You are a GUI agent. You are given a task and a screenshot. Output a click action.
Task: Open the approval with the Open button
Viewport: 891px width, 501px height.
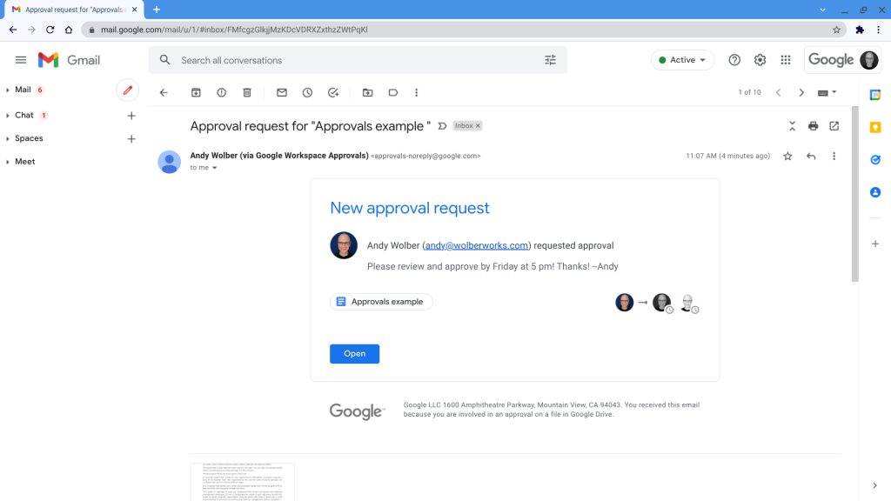coord(354,353)
